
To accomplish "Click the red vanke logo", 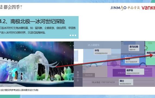I will [148, 8].
